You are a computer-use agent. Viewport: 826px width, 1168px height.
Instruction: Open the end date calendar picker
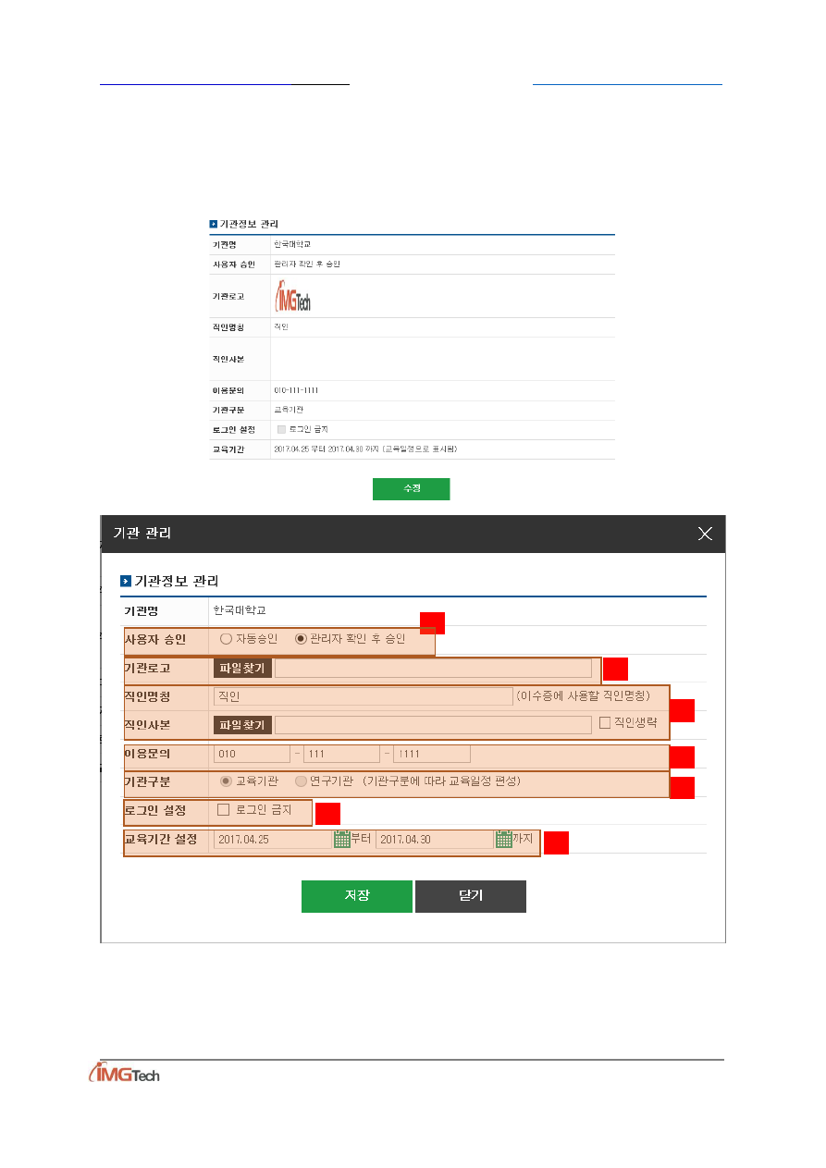[x=504, y=840]
